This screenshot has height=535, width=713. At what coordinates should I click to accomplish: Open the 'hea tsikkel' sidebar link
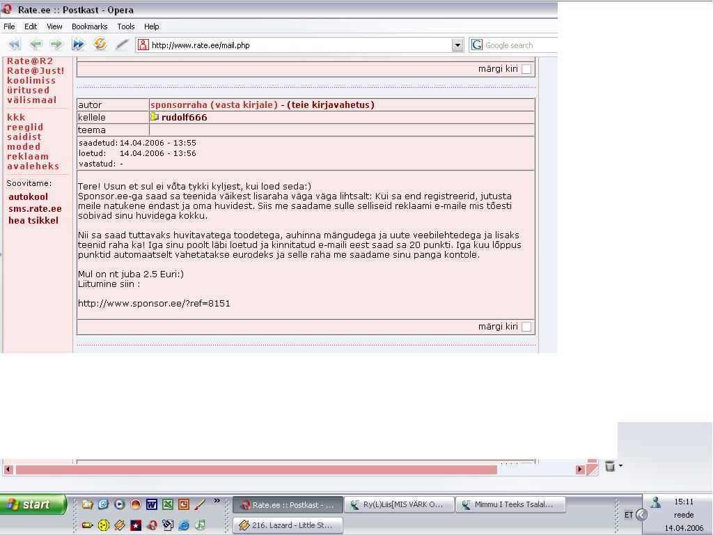pyautogui.click(x=33, y=221)
